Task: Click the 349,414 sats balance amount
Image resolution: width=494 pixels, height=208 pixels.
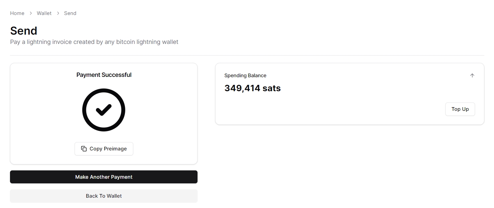Action: click(x=252, y=88)
